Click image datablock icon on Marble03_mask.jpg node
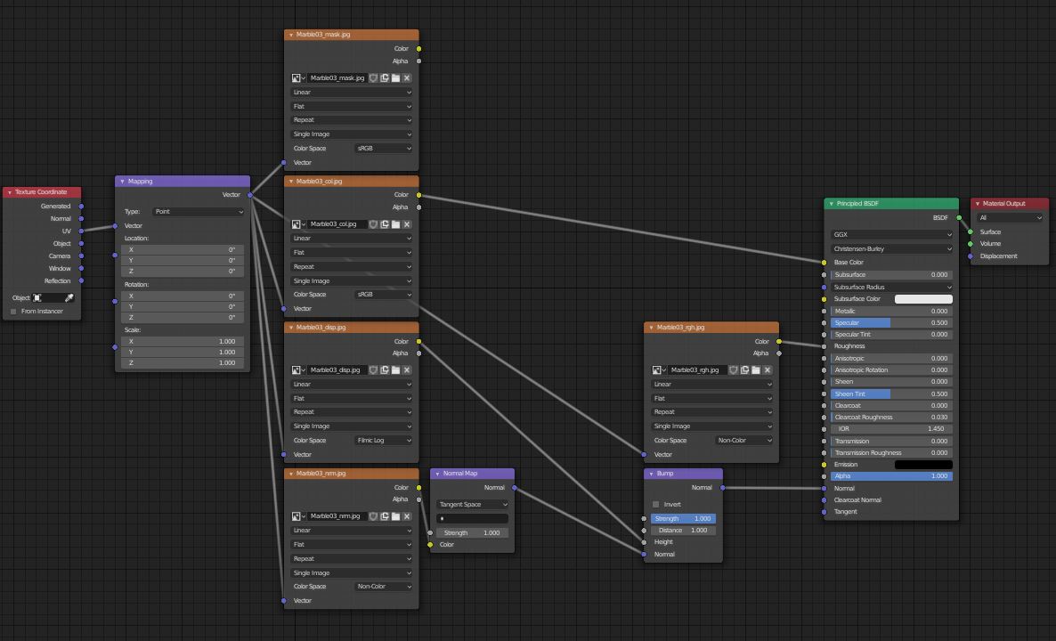The width and height of the screenshot is (1056, 641). pos(295,77)
